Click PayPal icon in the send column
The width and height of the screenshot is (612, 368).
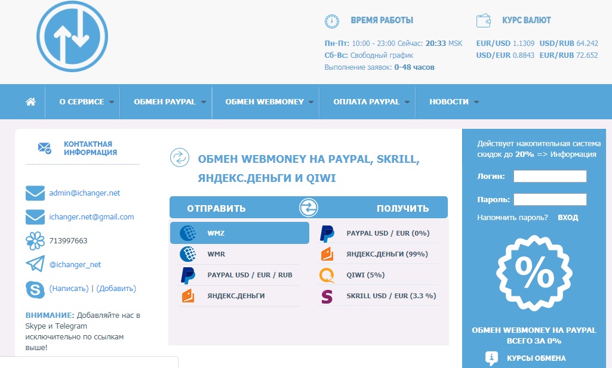tap(187, 275)
